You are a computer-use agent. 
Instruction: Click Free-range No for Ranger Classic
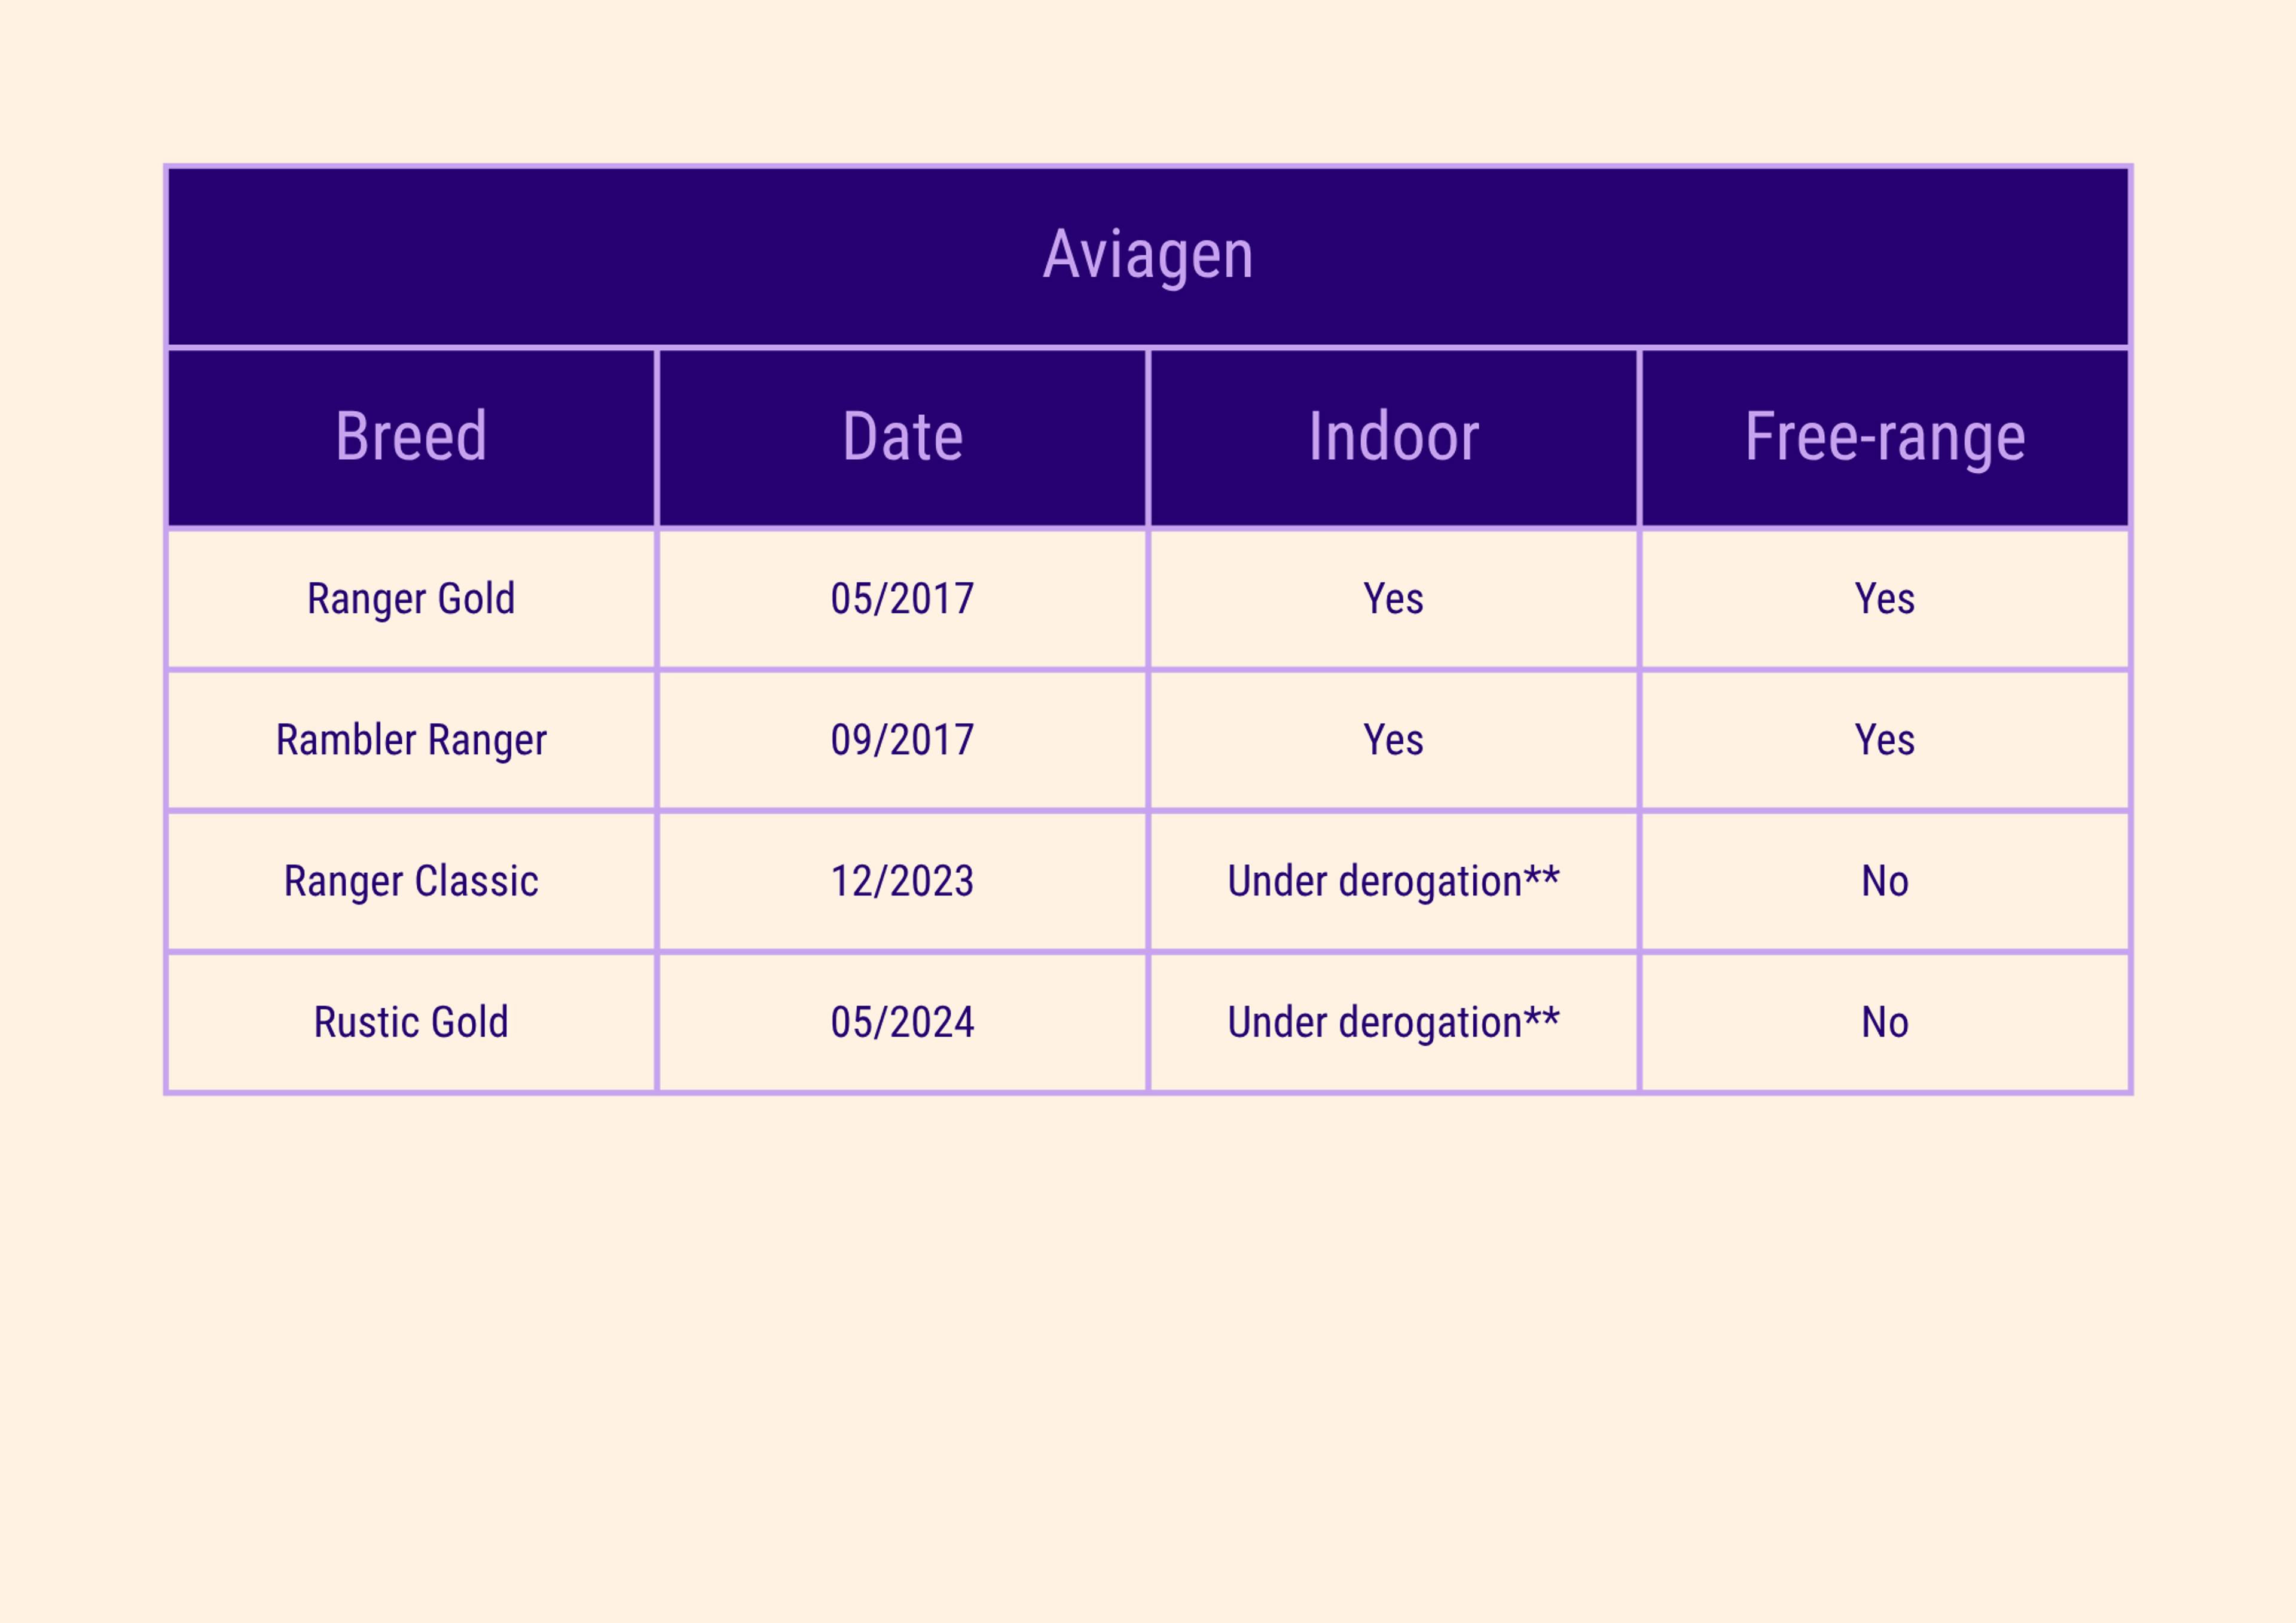1884,881
